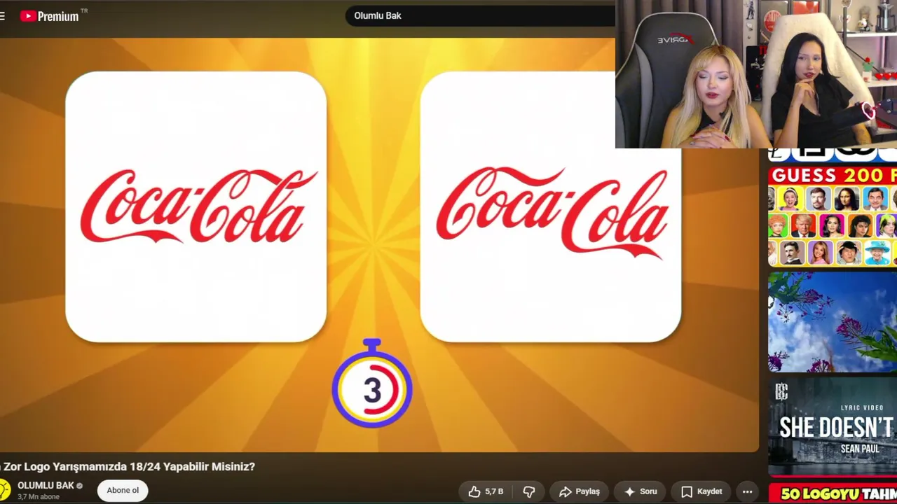The width and height of the screenshot is (897, 504).
Task: Click the video title about Logo Yarışmamızda
Action: pos(128,466)
